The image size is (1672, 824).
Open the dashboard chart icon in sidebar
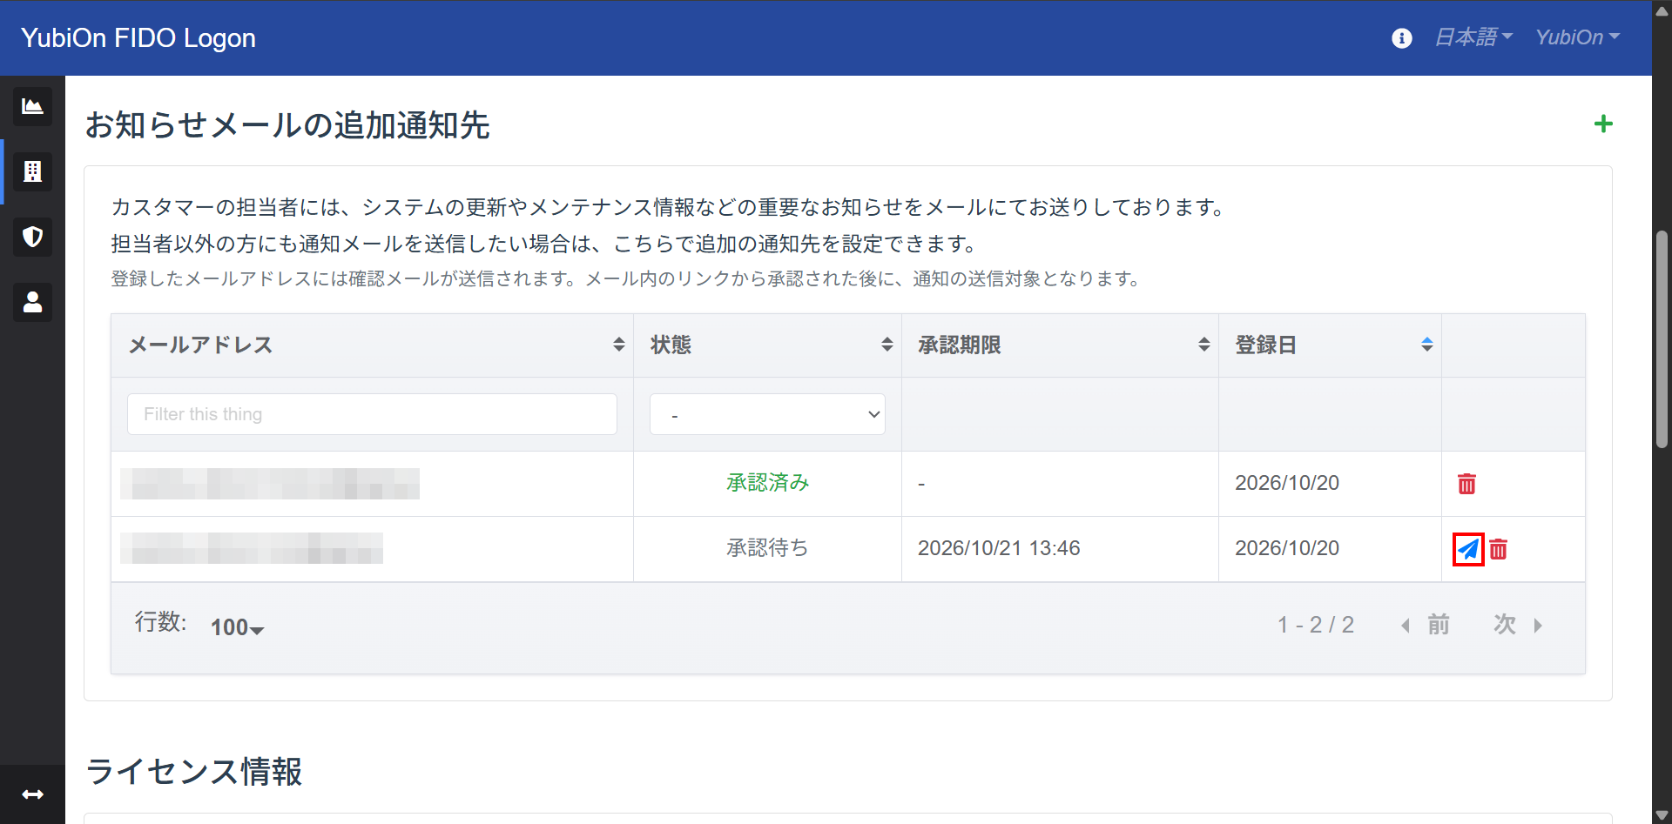(x=32, y=106)
